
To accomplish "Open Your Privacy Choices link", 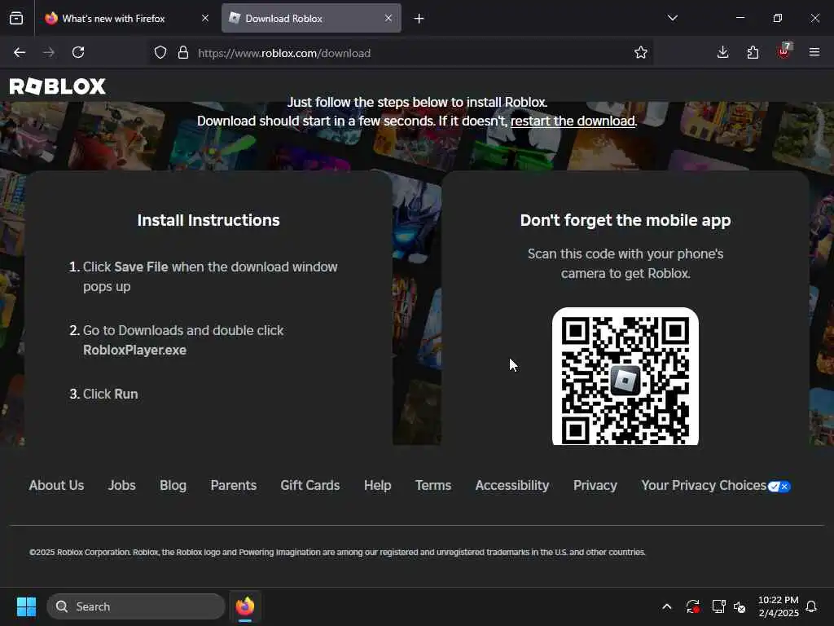I will [704, 486].
